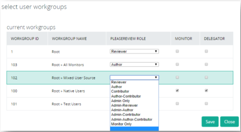Select the Root » All Monitors row name

tap(68, 65)
